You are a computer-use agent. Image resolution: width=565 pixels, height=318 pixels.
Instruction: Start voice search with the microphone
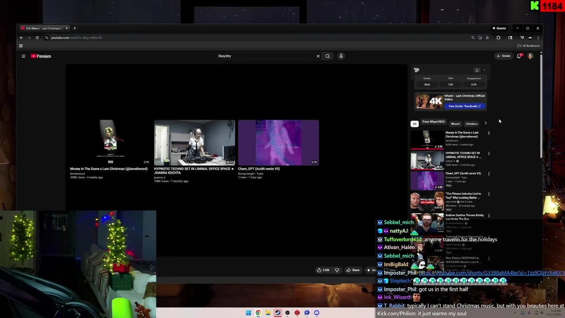341,56
